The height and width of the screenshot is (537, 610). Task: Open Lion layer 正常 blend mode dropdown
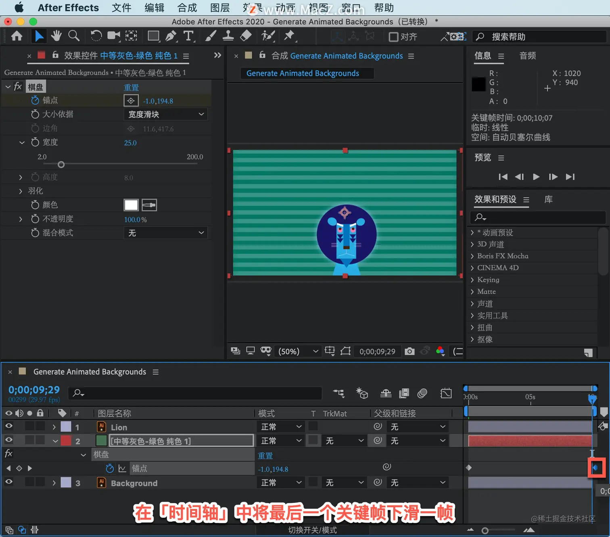click(x=281, y=427)
